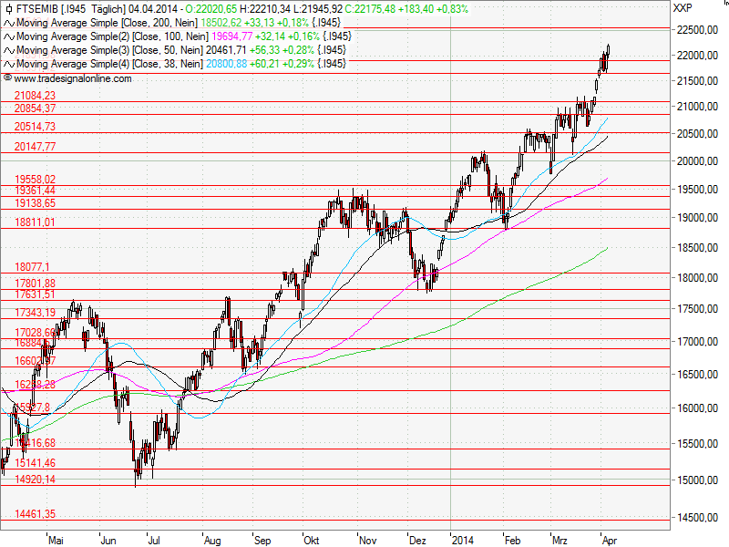The width and height of the screenshot is (729, 547).
Task: Click the copyright icon before www.tradesignalonline.com
Action: 8,77
